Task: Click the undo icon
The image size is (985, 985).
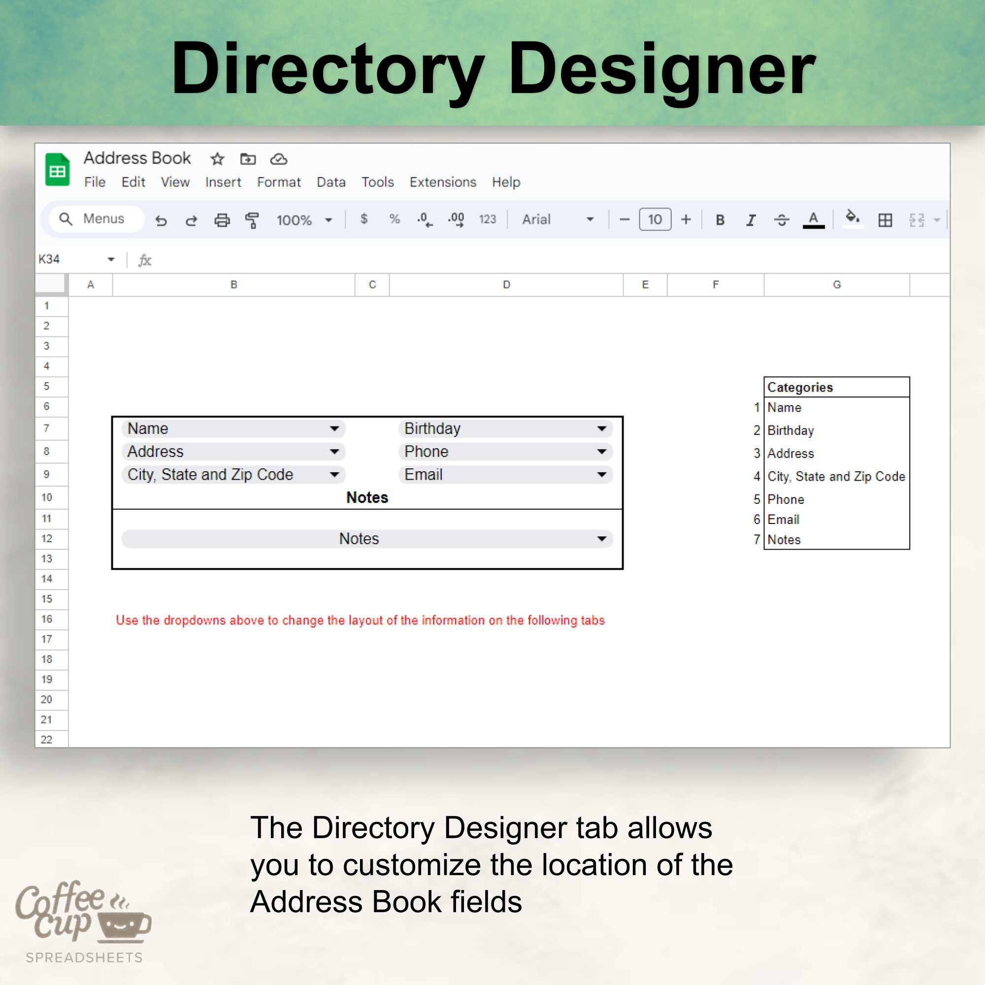Action: 162,220
